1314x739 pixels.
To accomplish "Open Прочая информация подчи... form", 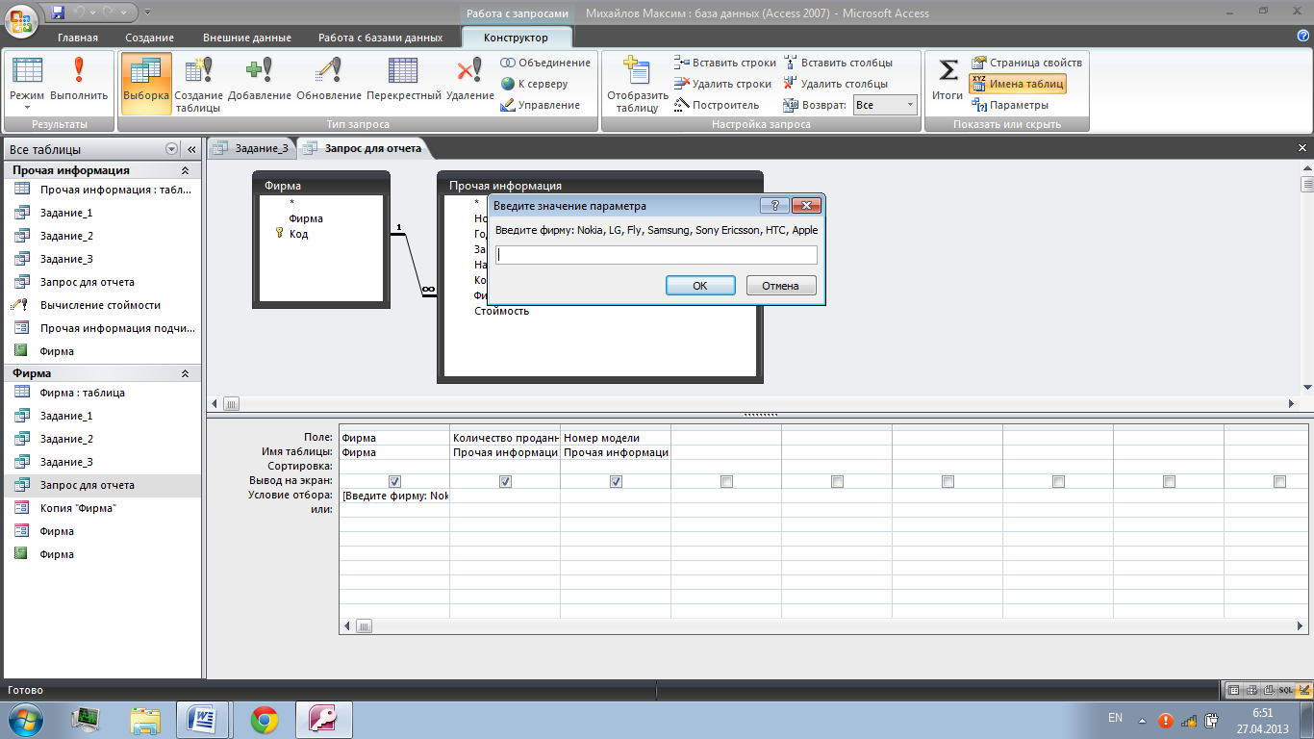I will [117, 328].
